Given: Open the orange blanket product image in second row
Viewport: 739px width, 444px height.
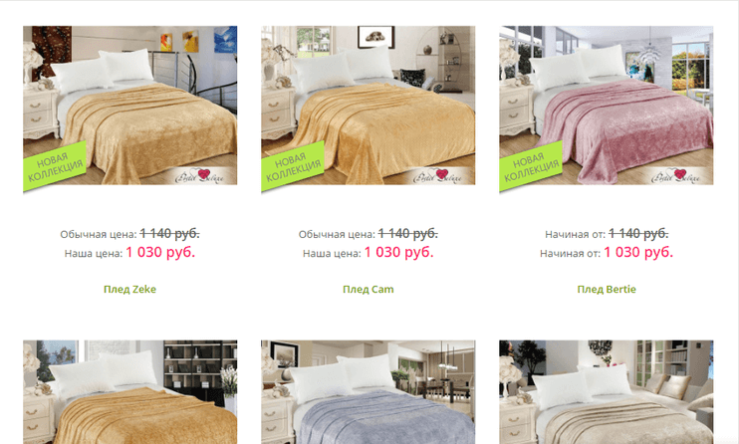Looking at the screenshot, I should (130, 391).
